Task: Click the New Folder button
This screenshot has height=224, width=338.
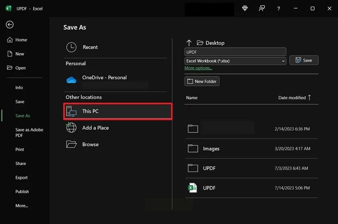Action: tap(202, 81)
